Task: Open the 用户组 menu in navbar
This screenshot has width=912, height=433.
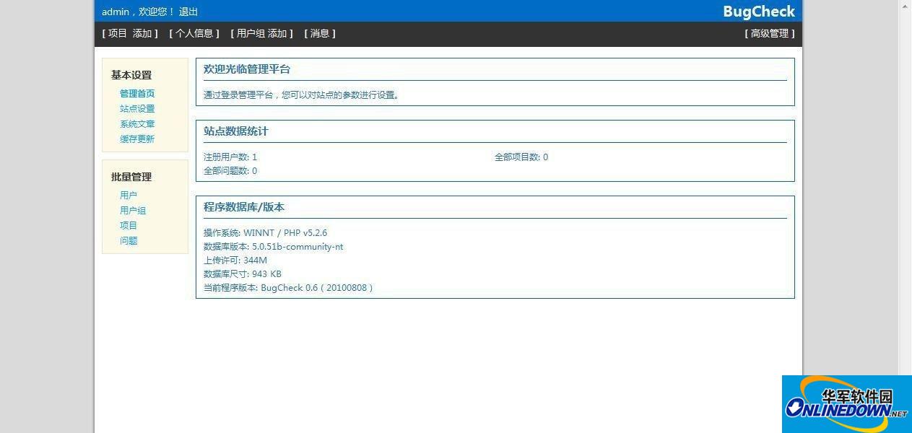Action: click(x=252, y=33)
